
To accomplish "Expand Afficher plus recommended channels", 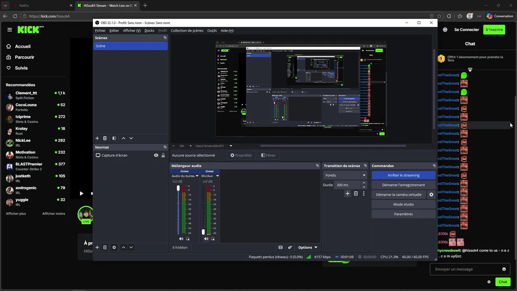I will [x=16, y=213].
